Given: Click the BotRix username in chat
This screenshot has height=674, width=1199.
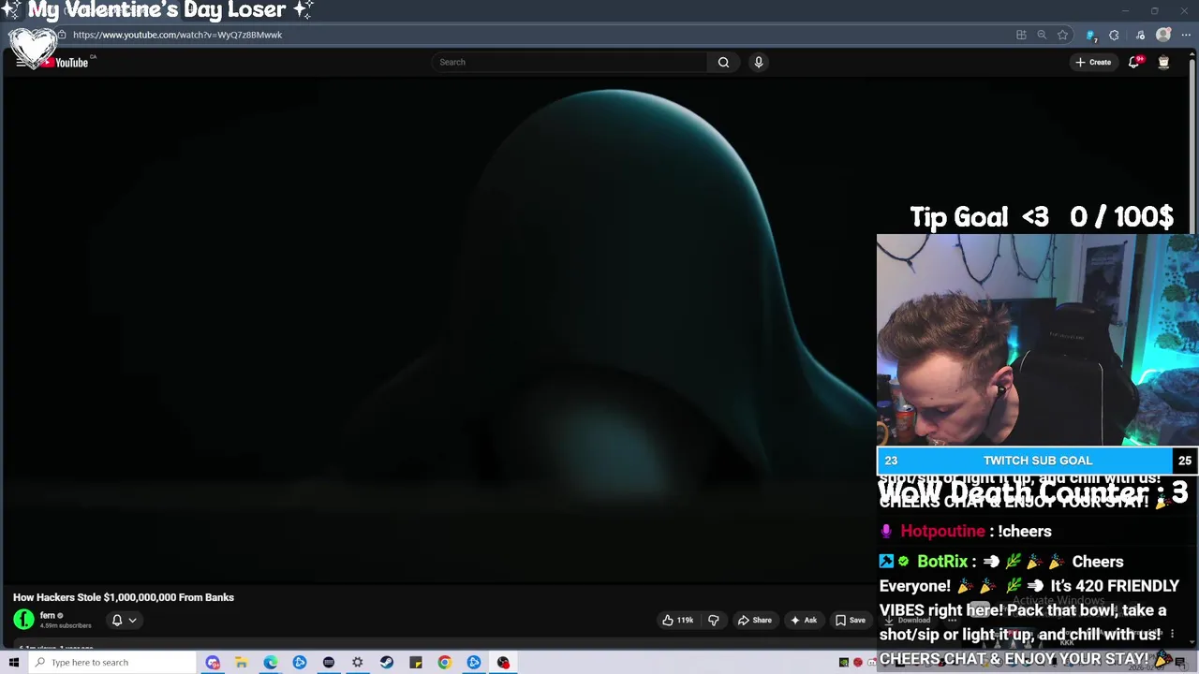Looking at the screenshot, I should (x=942, y=562).
